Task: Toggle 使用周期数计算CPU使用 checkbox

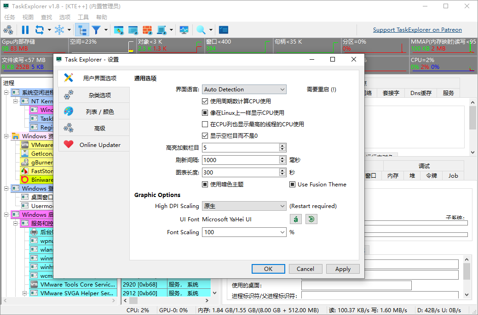Action: click(205, 101)
